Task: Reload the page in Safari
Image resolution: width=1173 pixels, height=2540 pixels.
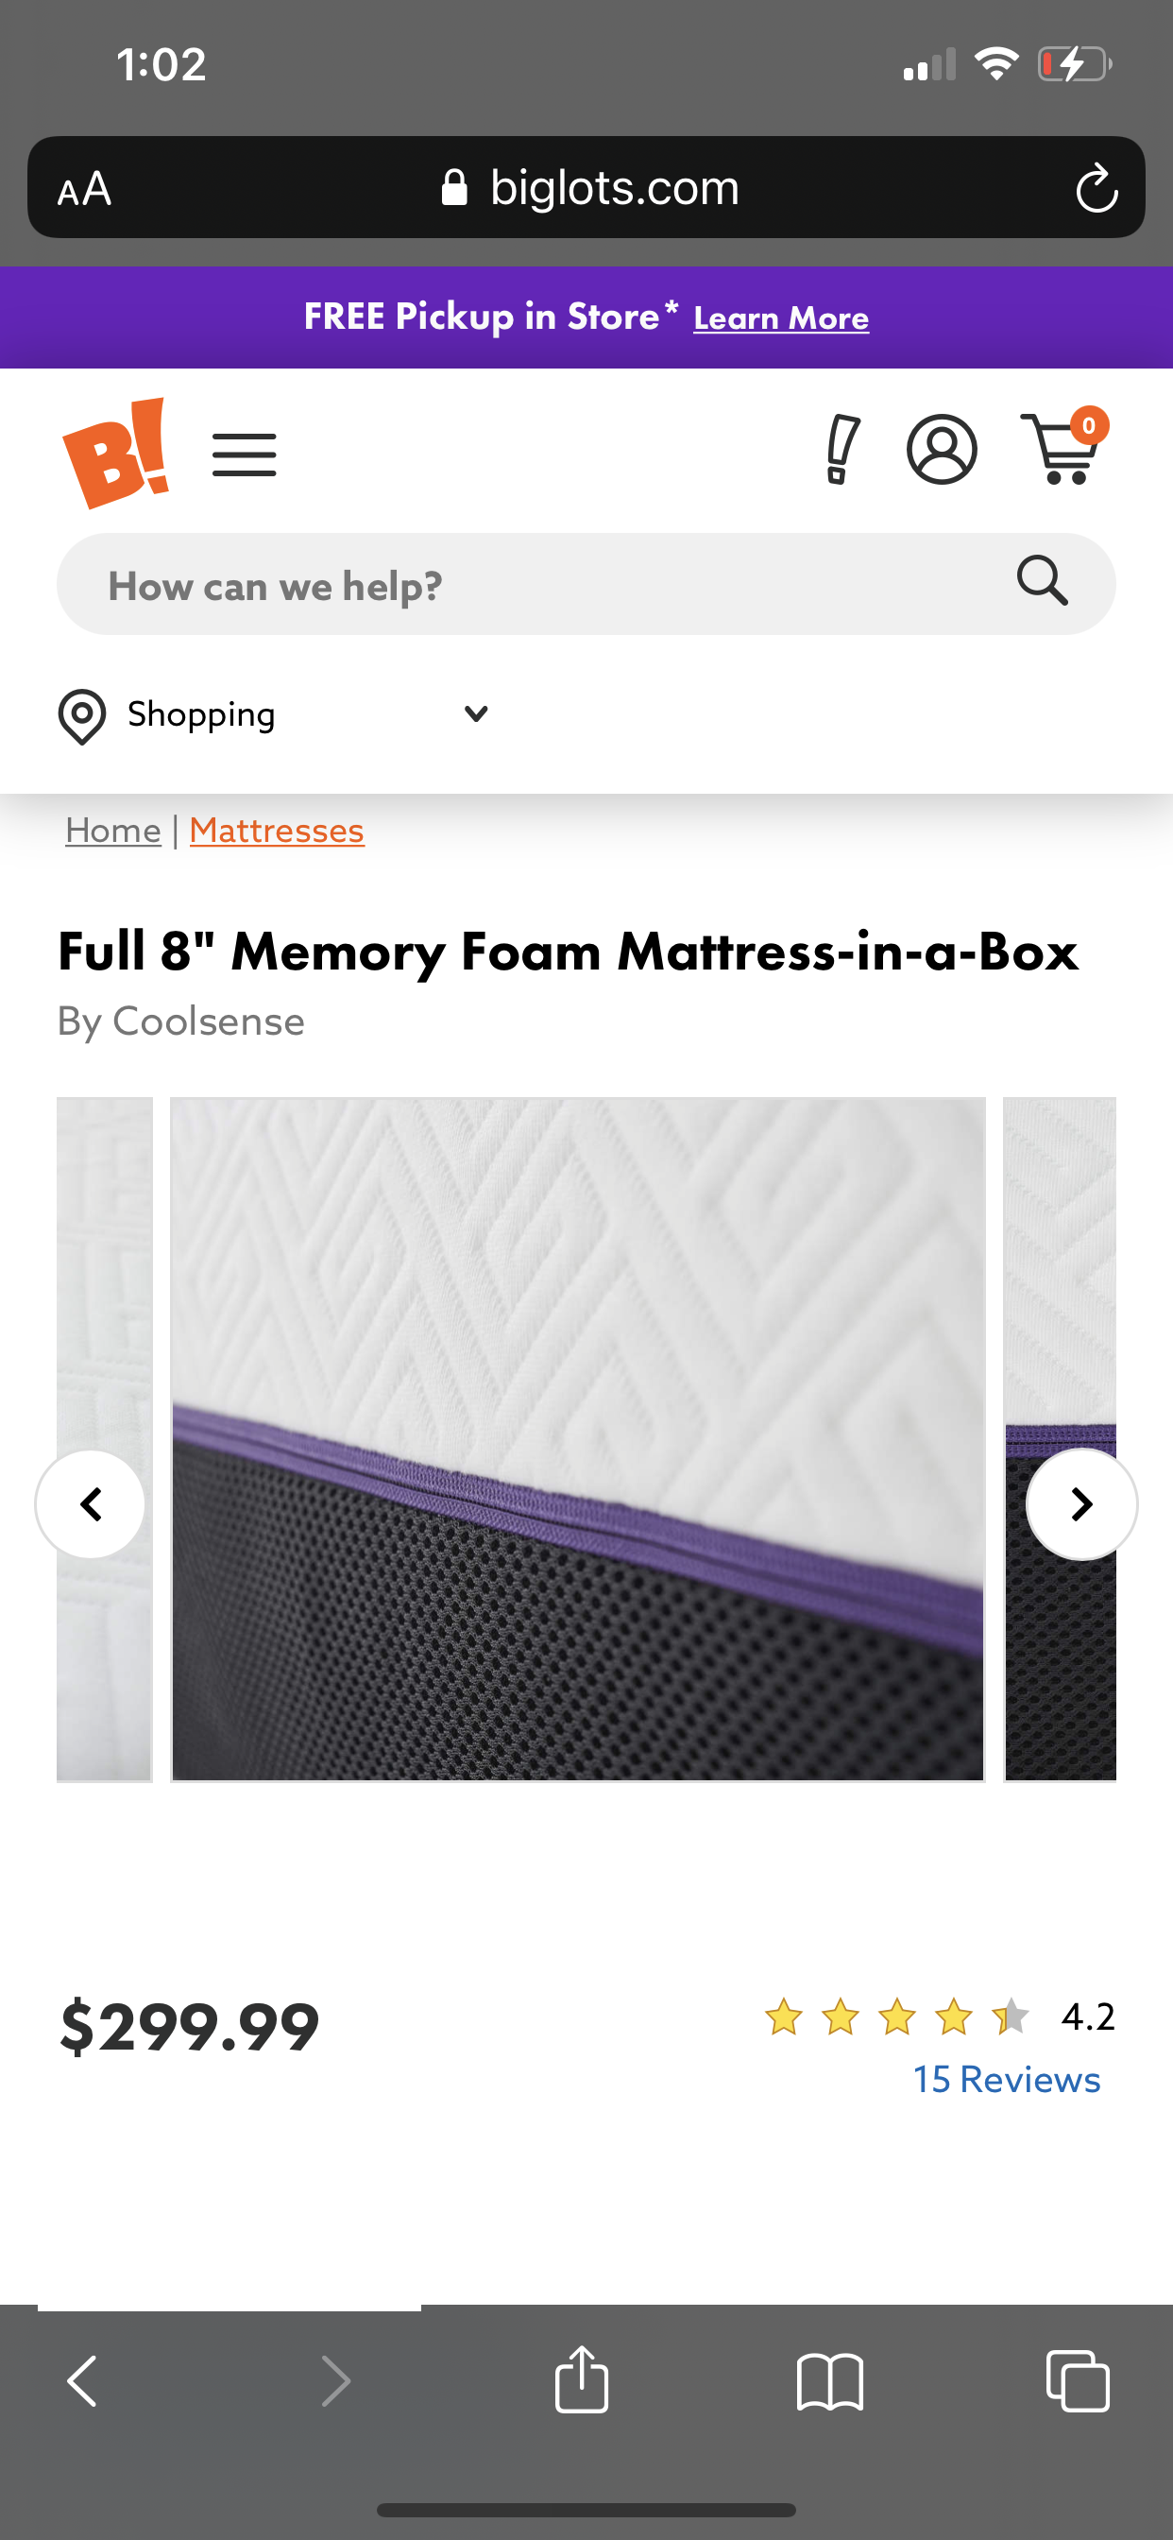Action: click(1096, 188)
